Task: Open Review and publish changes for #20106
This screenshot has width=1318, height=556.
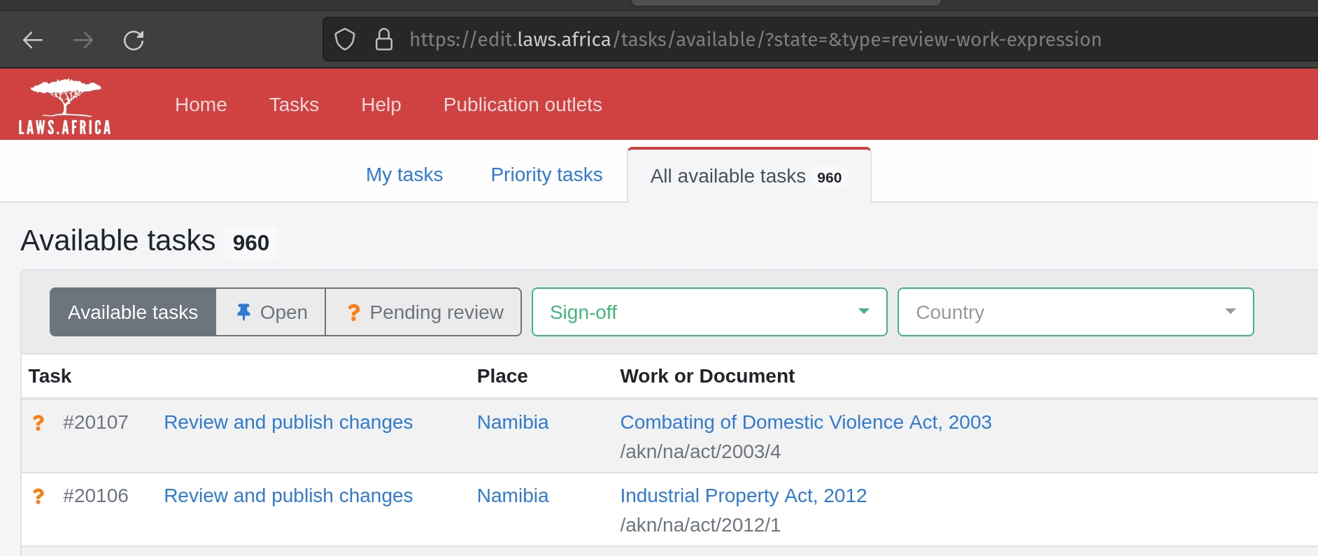Action: [288, 496]
